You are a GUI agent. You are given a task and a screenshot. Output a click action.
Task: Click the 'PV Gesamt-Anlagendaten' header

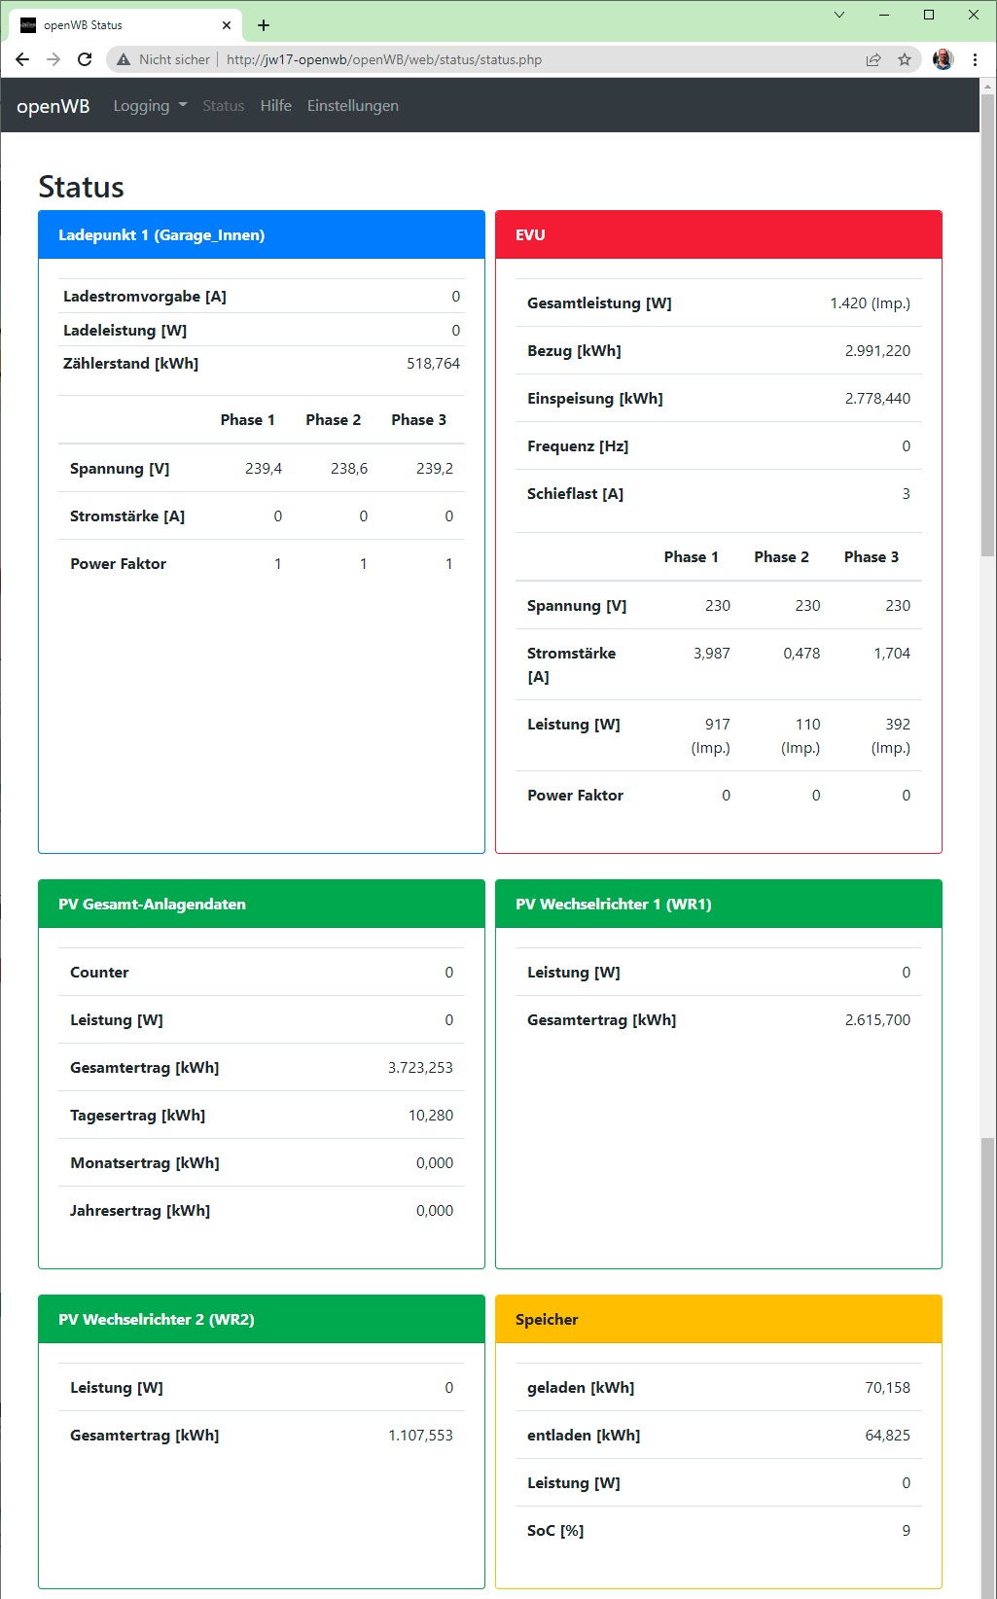(262, 905)
